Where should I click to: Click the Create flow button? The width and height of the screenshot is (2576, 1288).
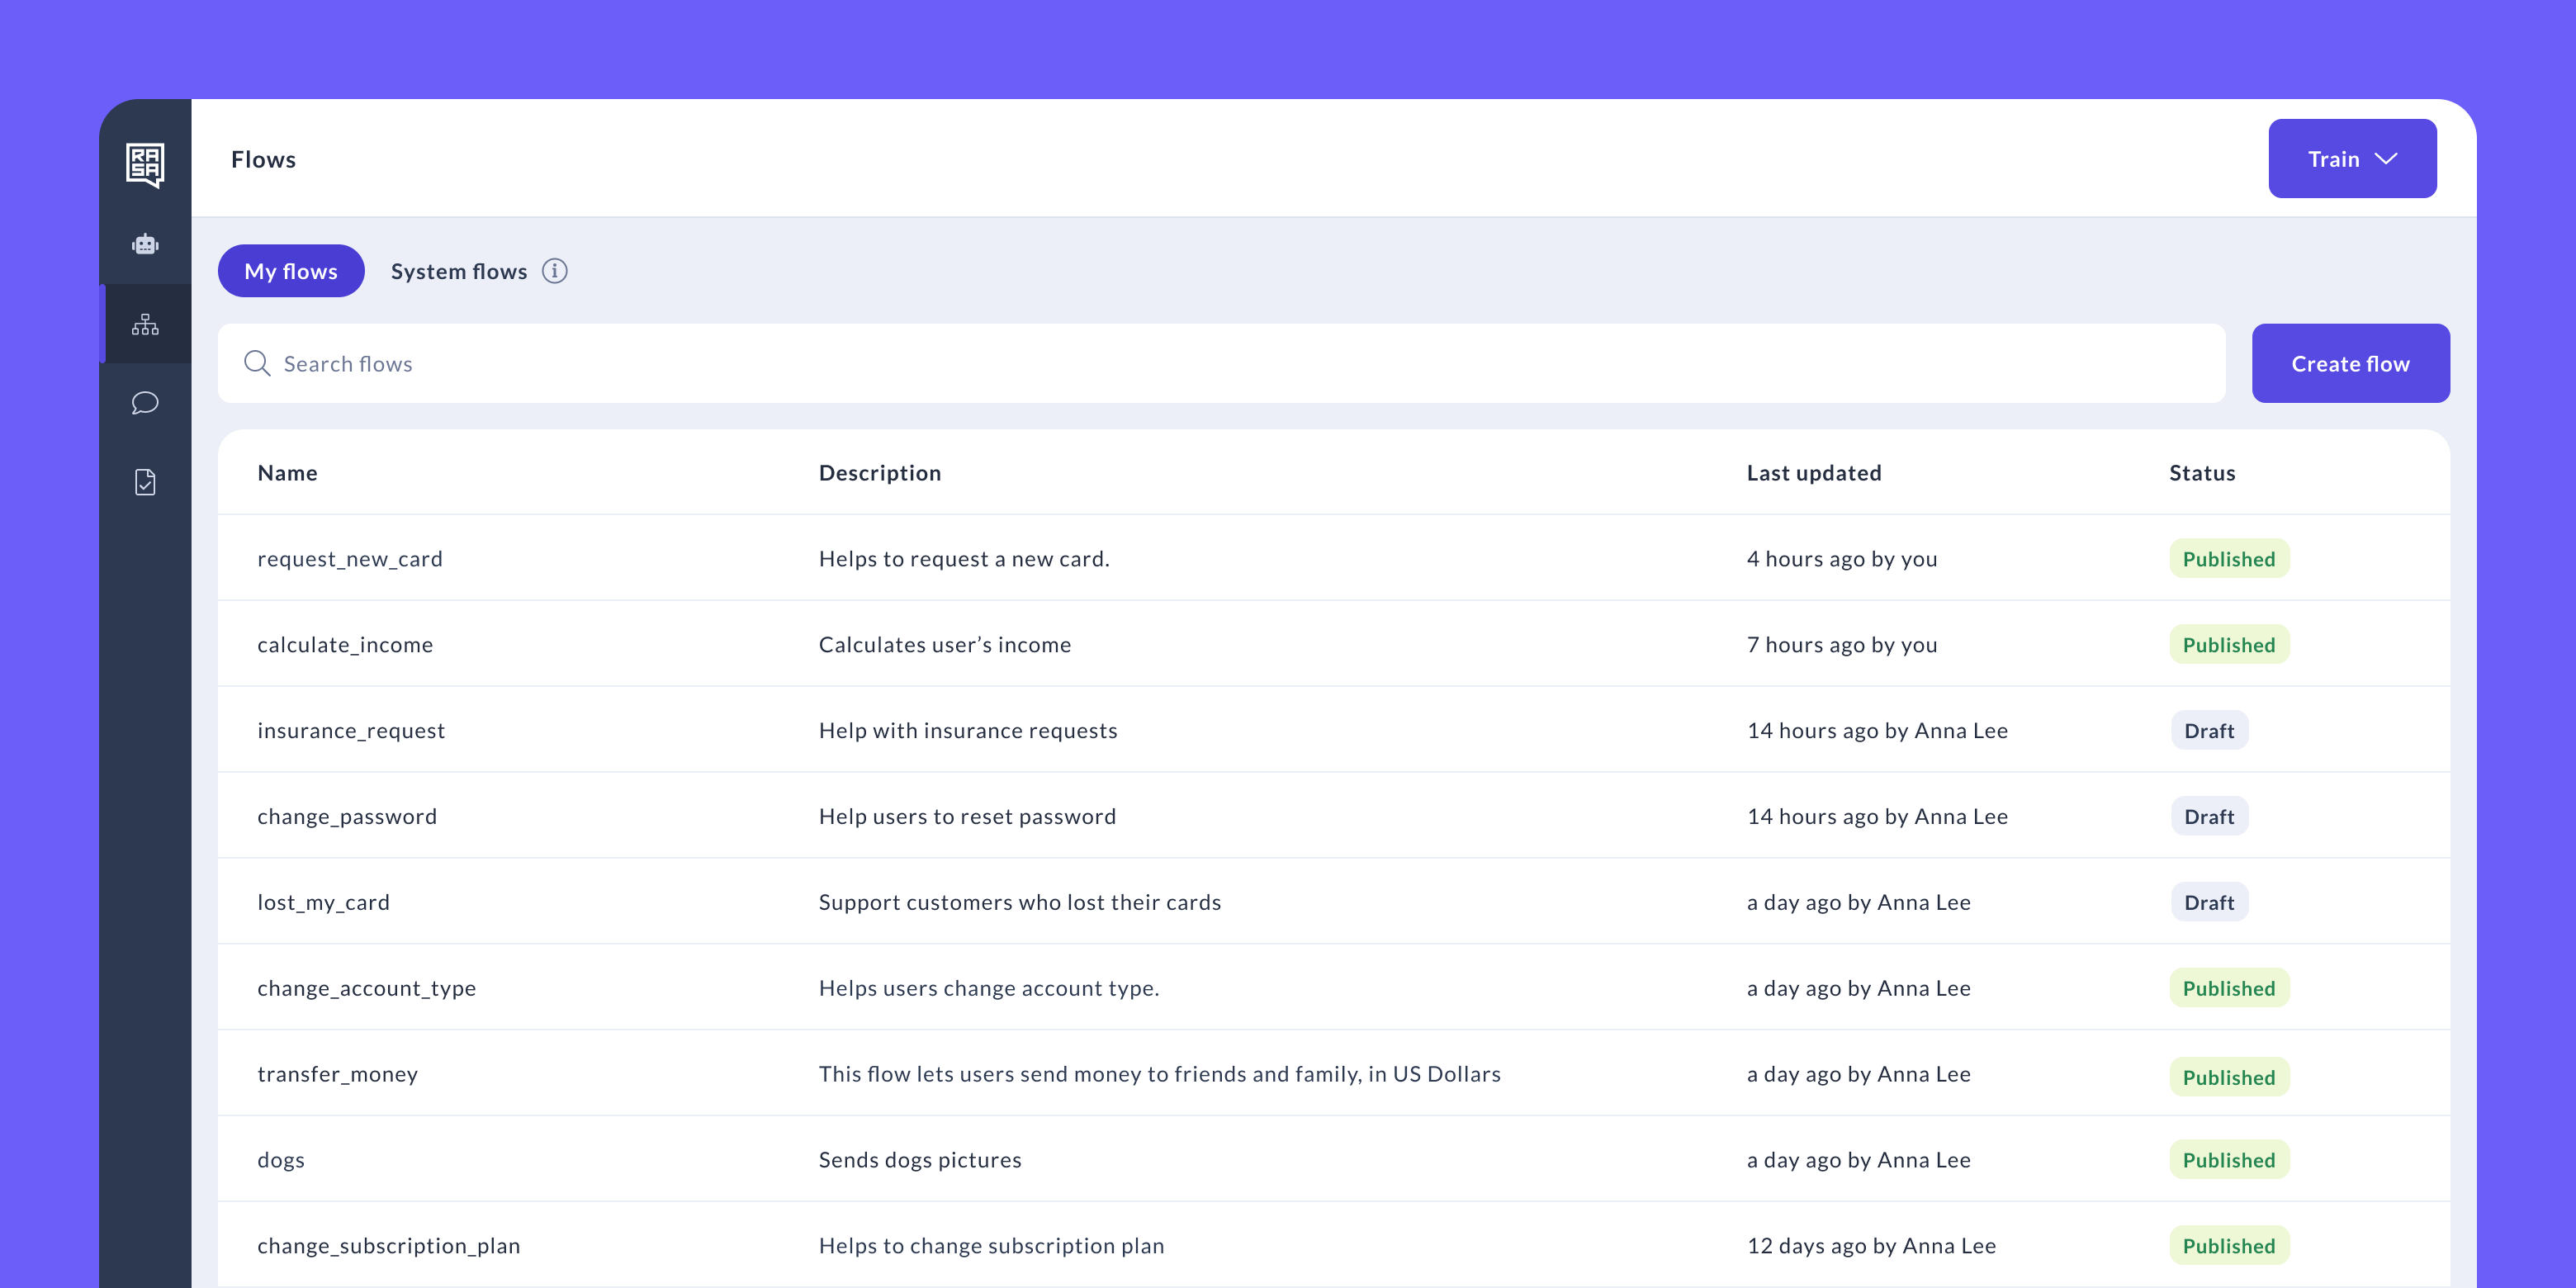[2349, 363]
